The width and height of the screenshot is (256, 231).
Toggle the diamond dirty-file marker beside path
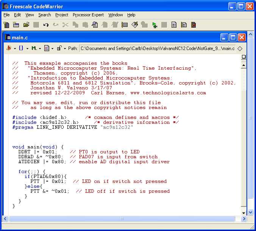[240, 48]
